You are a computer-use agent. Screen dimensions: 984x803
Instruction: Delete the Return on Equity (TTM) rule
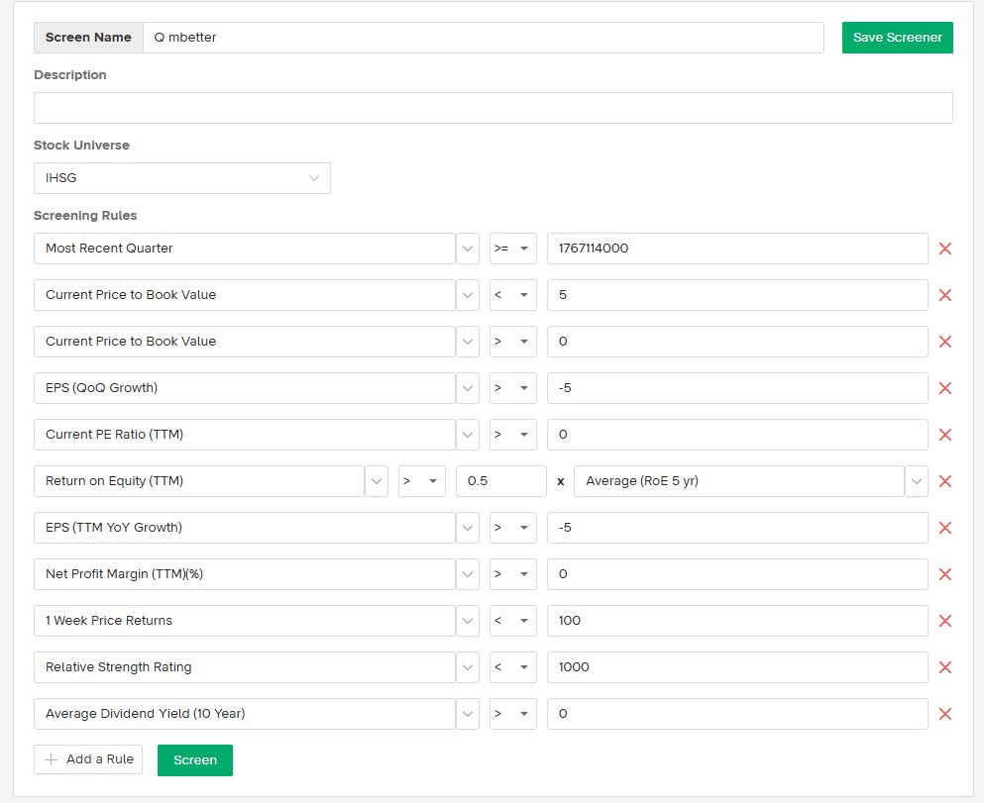(x=944, y=481)
